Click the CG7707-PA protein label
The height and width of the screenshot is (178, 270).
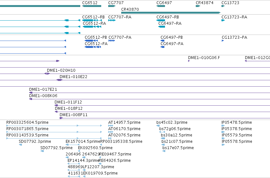(x=120, y=37)
